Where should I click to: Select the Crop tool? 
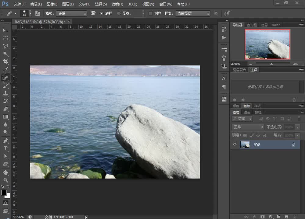5,62
